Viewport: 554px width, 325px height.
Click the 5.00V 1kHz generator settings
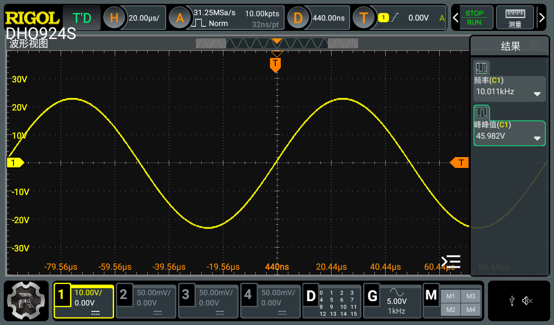(397, 306)
